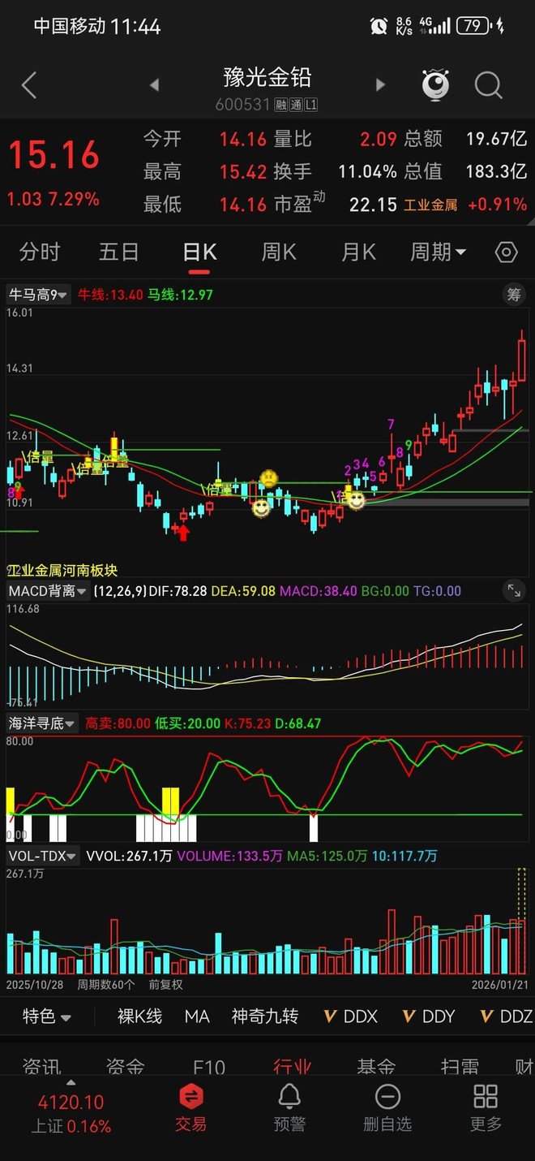Tap the 总额 19.67亿 value
Screen dimensions: 535x1161
496,139
